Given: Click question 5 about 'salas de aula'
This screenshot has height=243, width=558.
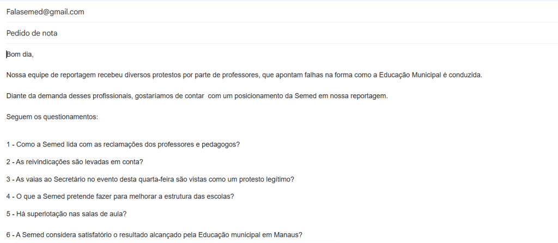Looking at the screenshot, I should [x=66, y=214].
